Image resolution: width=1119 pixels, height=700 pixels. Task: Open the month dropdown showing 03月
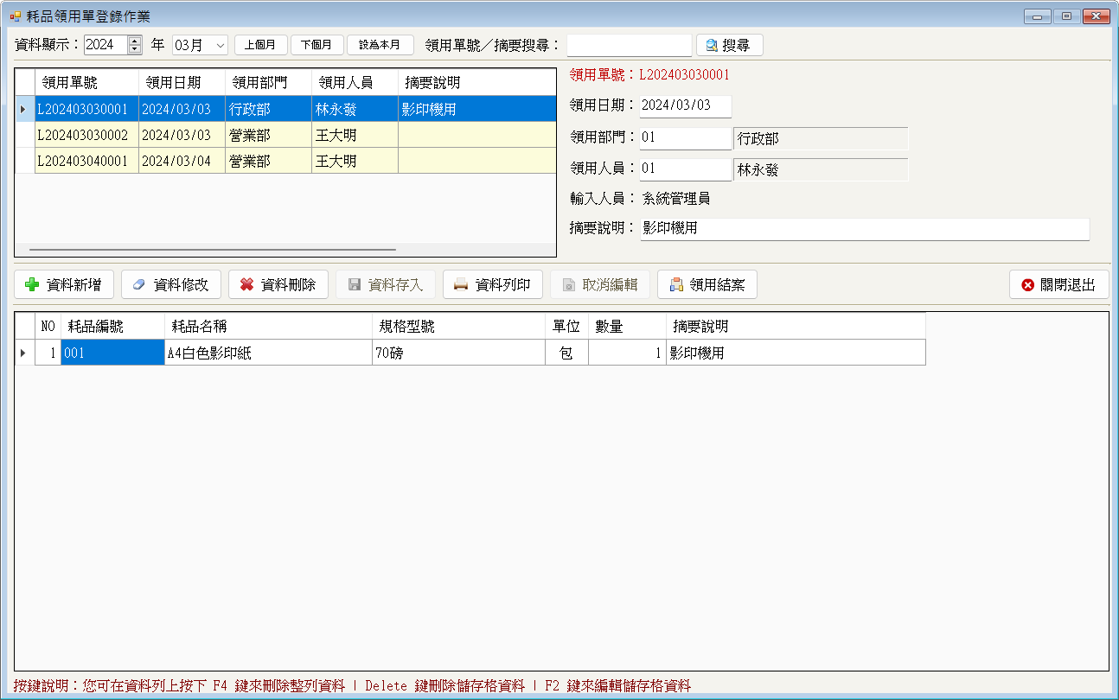(x=200, y=45)
